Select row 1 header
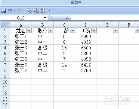The width and height of the screenshot is (139, 109). pos(5,31)
